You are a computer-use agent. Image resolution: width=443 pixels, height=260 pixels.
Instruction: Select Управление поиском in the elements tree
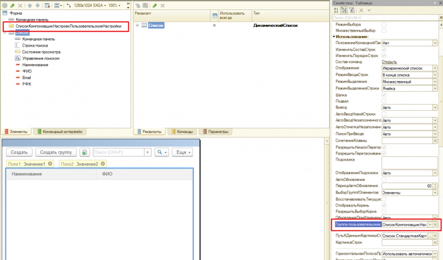pyautogui.click(x=41, y=58)
